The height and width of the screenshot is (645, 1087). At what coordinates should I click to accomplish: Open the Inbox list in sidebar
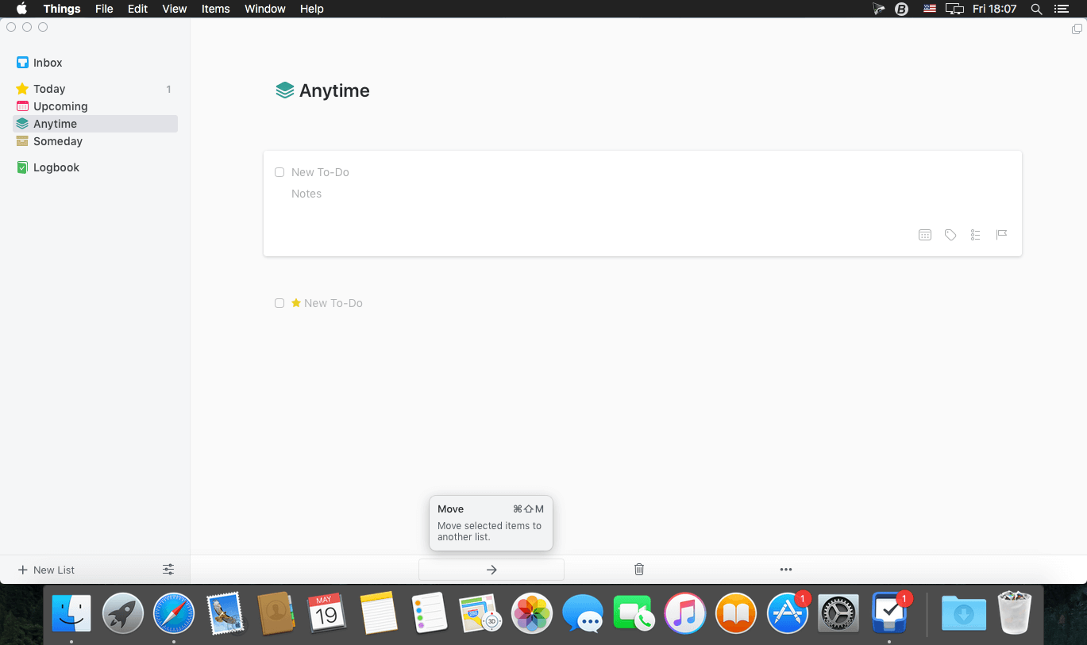pos(48,63)
